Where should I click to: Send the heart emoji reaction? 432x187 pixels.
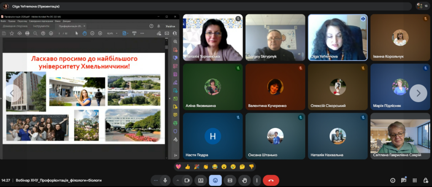[x=178, y=166]
